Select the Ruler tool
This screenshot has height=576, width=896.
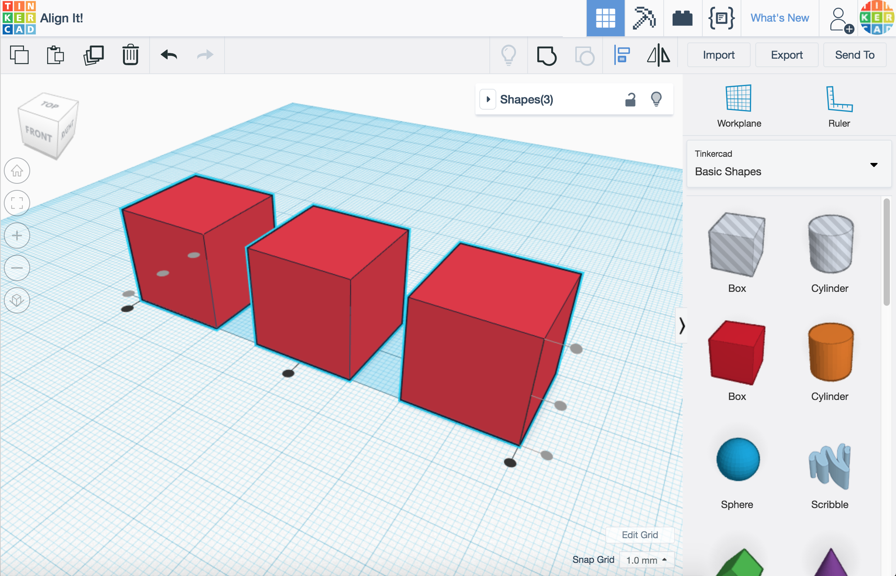[x=839, y=106]
